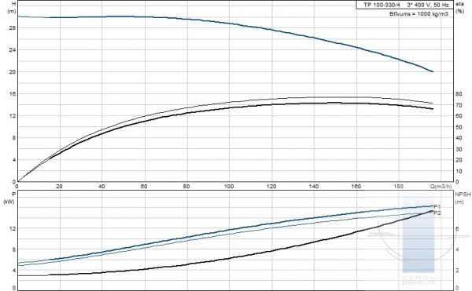Click the NPSH axis label
The width and height of the screenshot is (472, 291).
pyautogui.click(x=463, y=195)
